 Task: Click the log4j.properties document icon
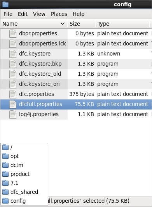13,115
